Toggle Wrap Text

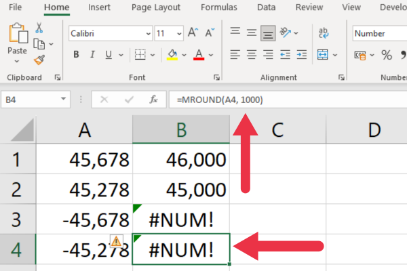coord(324,33)
